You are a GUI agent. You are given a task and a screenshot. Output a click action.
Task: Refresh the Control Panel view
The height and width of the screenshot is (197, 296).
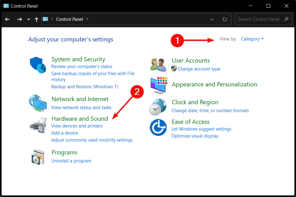(225, 19)
